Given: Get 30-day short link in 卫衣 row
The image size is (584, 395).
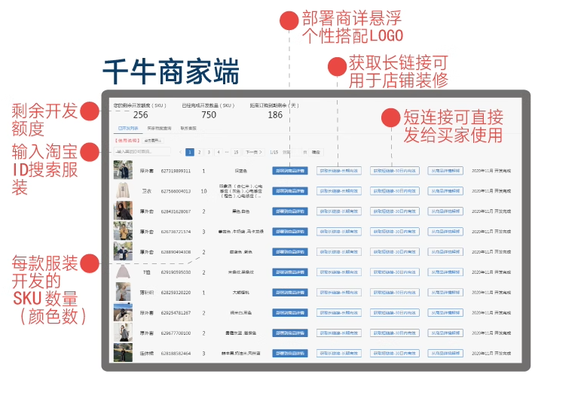Looking at the screenshot, I should [395, 191].
